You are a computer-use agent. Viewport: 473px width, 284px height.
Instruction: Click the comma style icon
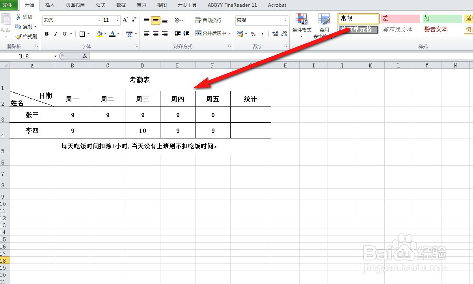point(262,34)
